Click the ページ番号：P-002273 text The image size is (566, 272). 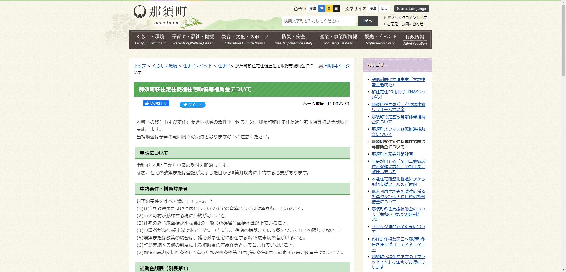point(326,104)
